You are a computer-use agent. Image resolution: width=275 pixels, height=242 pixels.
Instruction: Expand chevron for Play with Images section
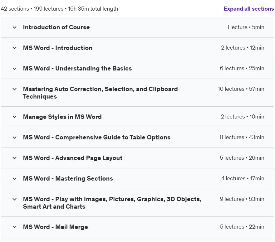[15, 199]
